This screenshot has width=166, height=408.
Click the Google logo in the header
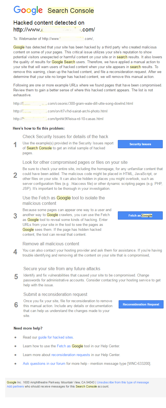tap(28, 10)
